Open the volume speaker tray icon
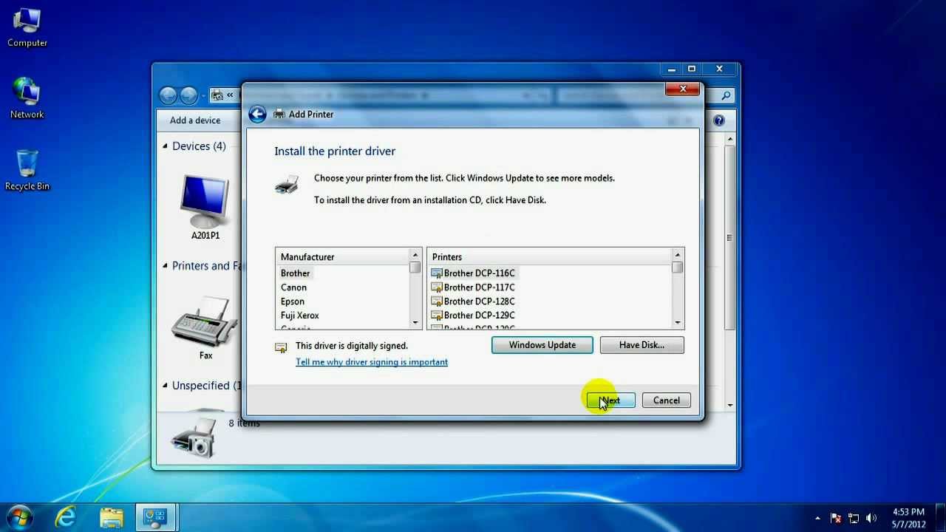The width and height of the screenshot is (946, 532). click(871, 518)
